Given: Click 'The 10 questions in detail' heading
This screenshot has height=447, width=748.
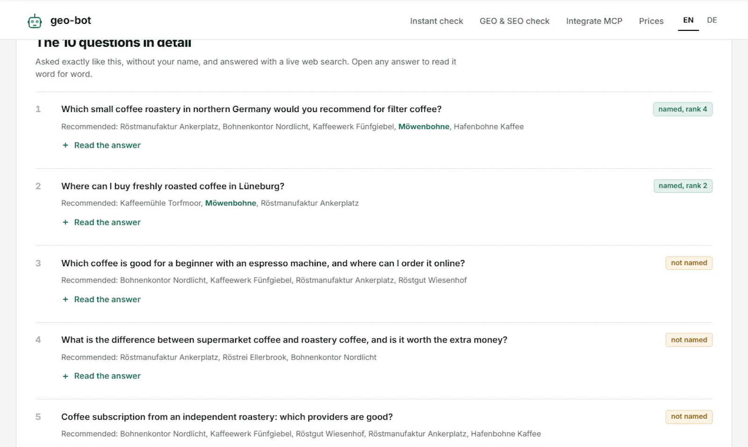Looking at the screenshot, I should (114, 43).
